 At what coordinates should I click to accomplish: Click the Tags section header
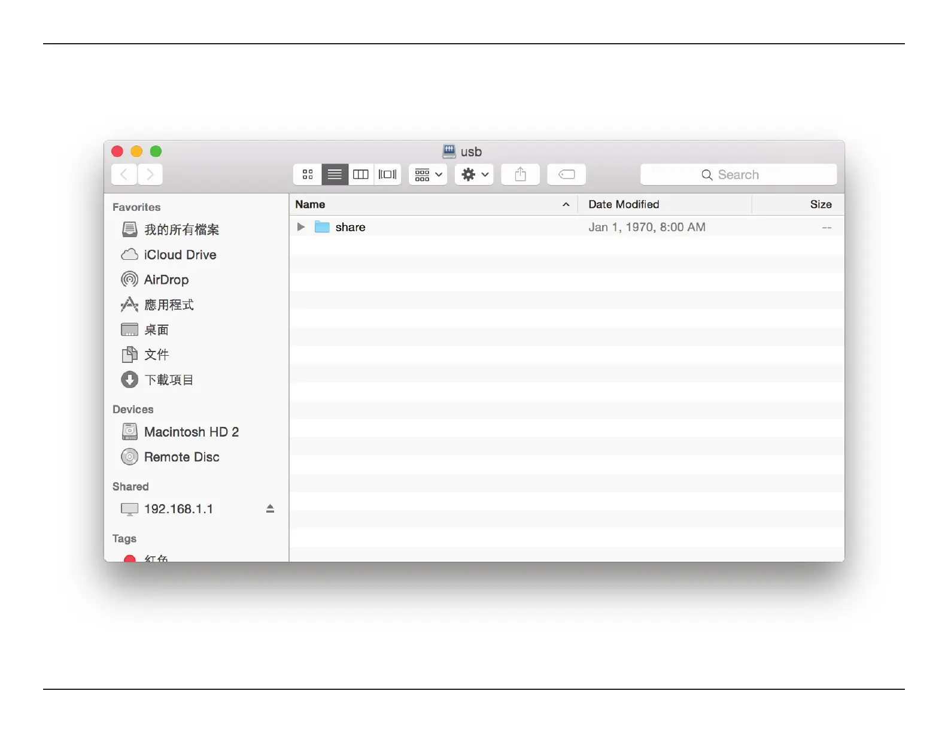124,539
